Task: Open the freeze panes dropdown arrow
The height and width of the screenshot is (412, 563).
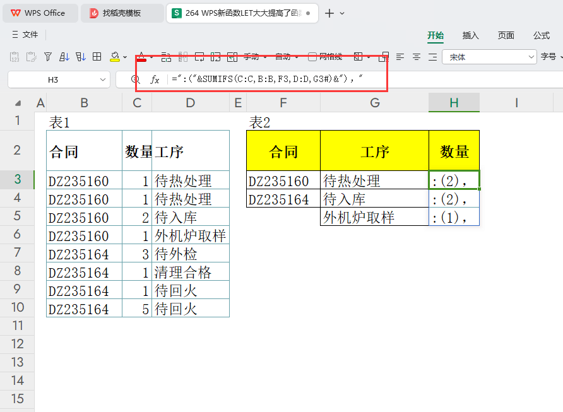Action: 369,57
